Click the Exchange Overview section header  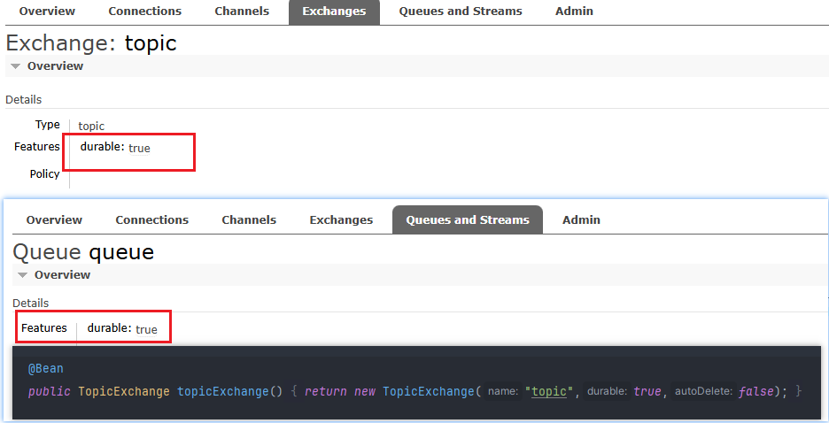click(x=55, y=66)
